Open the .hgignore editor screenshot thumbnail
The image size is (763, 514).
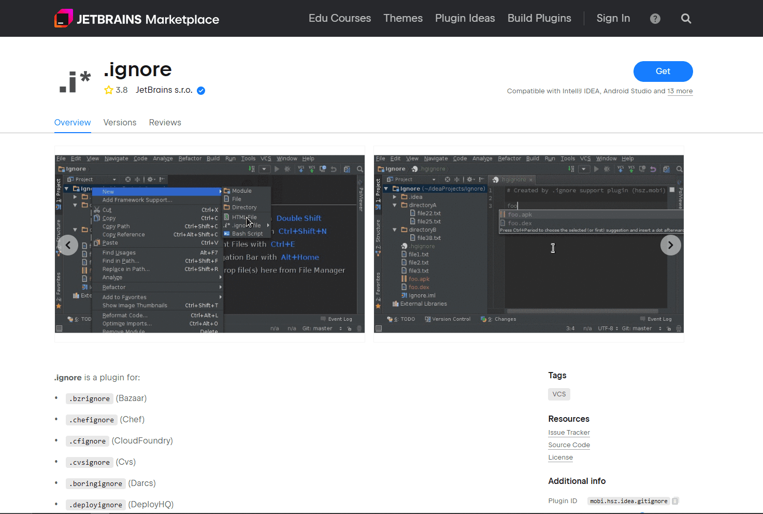(529, 244)
